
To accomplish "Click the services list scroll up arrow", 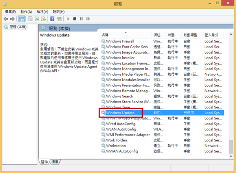I will pos(231,34).
